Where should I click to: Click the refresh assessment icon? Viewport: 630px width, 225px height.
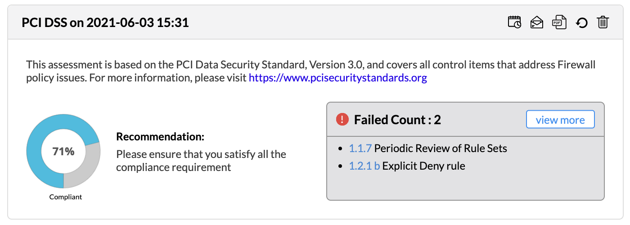coord(582,22)
